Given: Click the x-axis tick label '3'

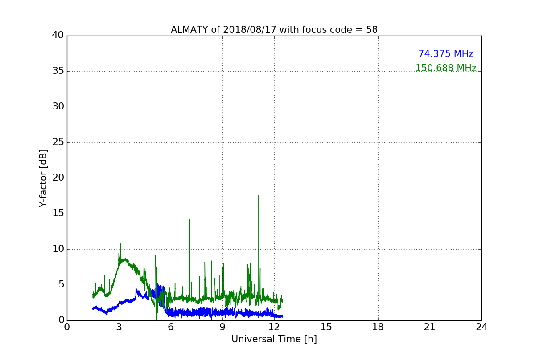Looking at the screenshot, I should point(119,327).
